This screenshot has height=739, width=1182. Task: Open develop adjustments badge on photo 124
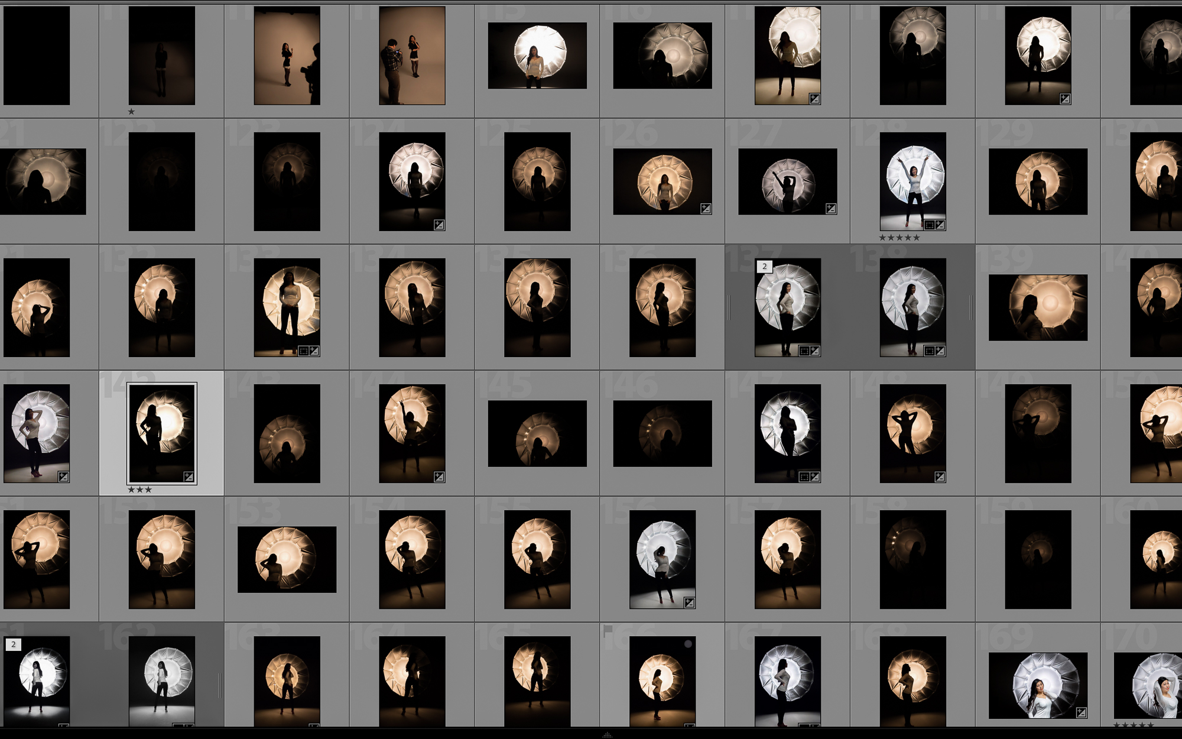439,225
